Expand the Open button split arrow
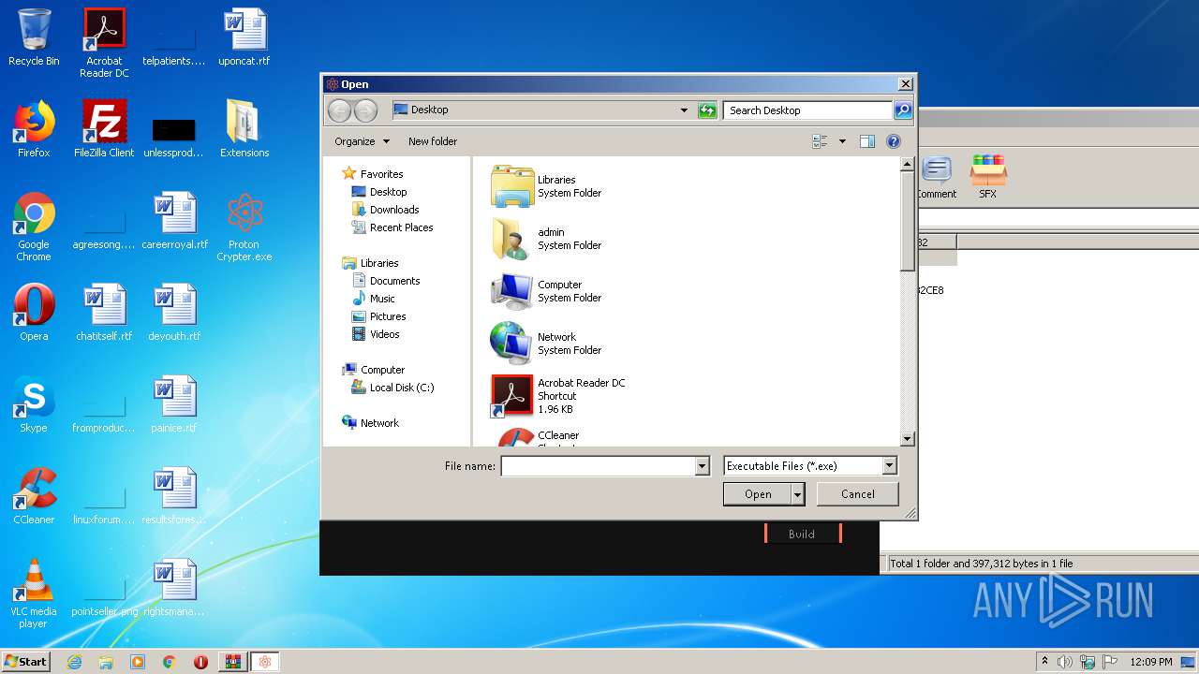The image size is (1199, 674). (798, 494)
